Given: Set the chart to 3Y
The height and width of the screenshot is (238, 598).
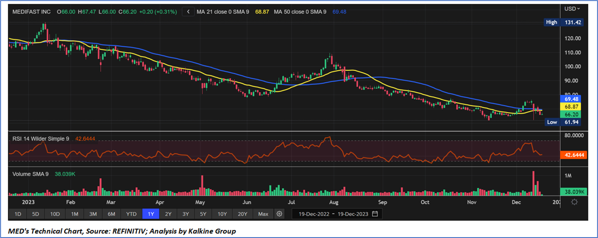Looking at the screenshot, I should [185, 214].
